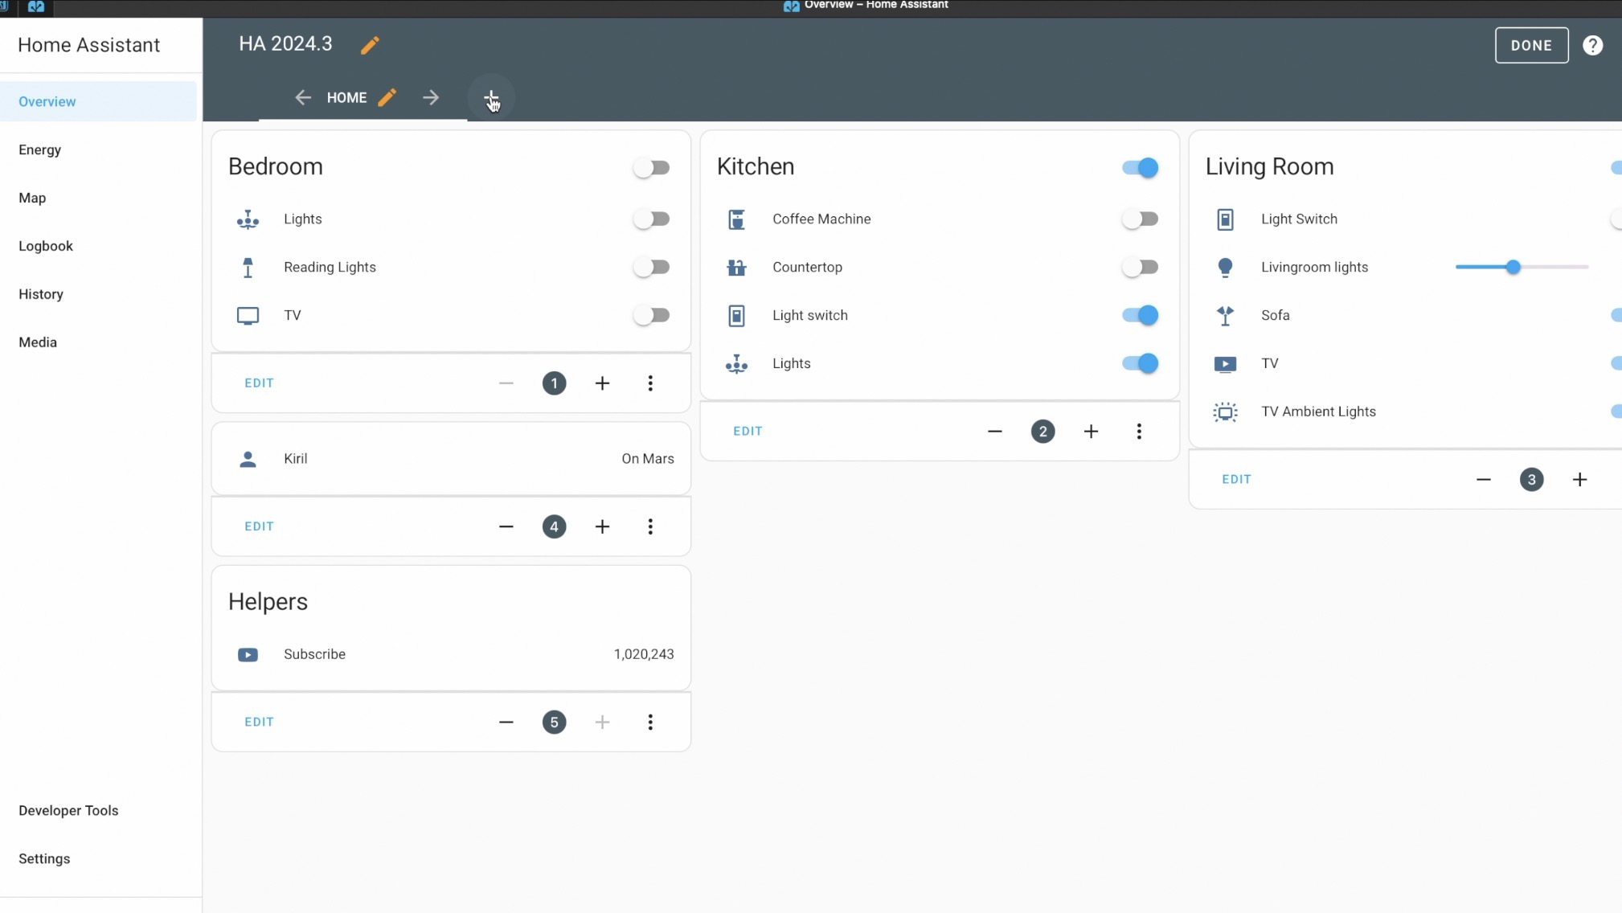The image size is (1622, 913).
Task: Open Settings from the sidebar
Action: click(43, 858)
